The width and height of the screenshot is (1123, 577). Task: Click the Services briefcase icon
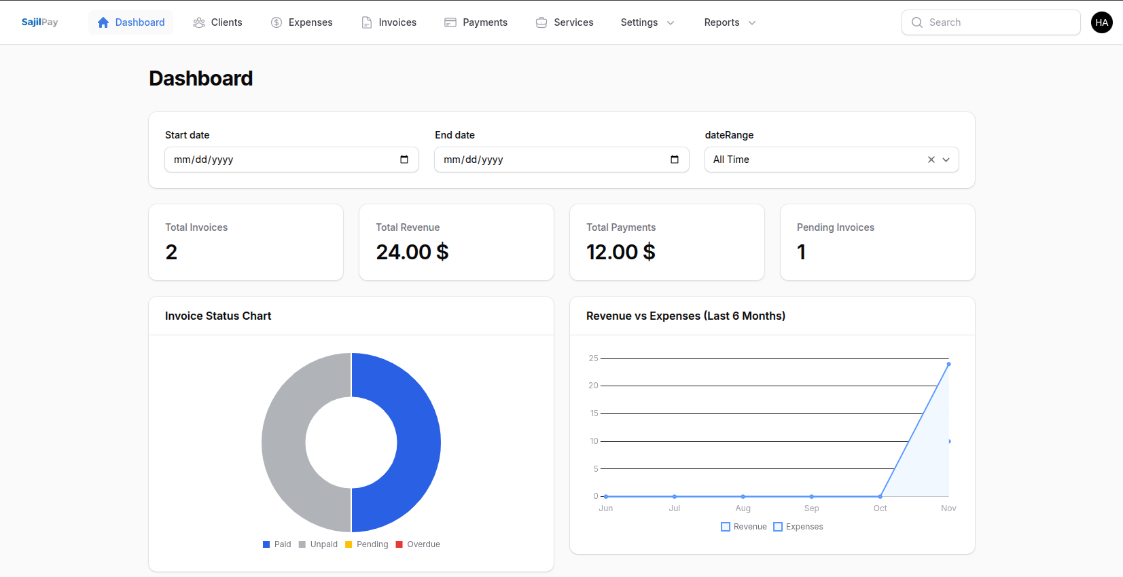[x=541, y=22]
